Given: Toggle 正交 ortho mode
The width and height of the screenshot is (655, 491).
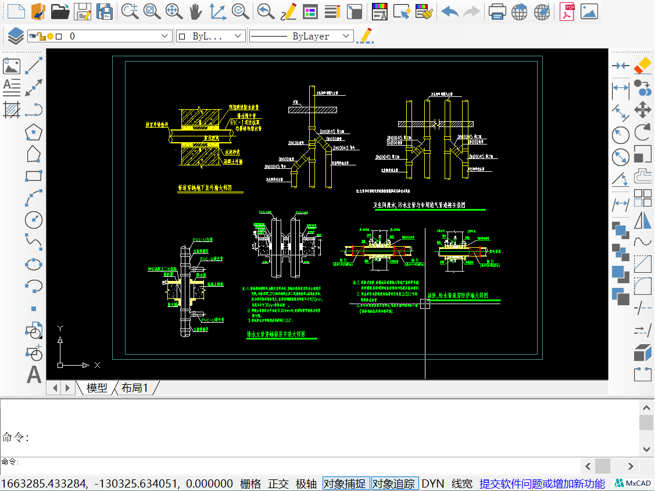Looking at the screenshot, I should pyautogui.click(x=278, y=483).
